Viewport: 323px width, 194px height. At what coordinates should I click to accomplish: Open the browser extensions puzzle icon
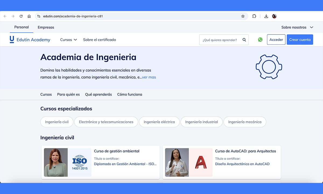coord(254,16)
